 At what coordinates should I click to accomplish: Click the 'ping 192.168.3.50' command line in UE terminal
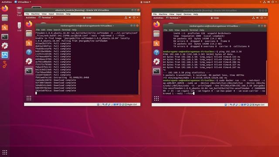coord(202,51)
